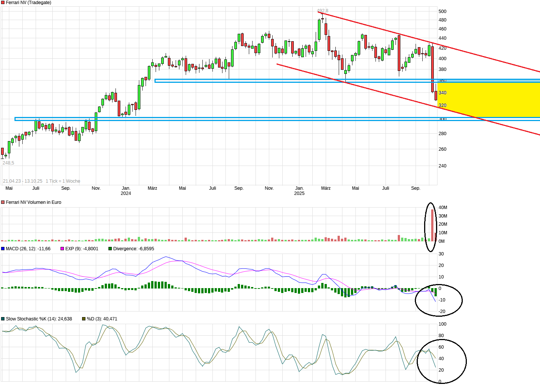The width and height of the screenshot is (540, 388).
Task: Click the circled MACD crossover area
Action: coord(438,300)
